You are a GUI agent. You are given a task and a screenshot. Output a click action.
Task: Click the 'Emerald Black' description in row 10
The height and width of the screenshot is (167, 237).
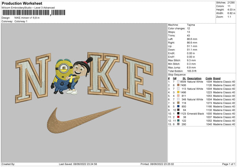coord(196,114)
